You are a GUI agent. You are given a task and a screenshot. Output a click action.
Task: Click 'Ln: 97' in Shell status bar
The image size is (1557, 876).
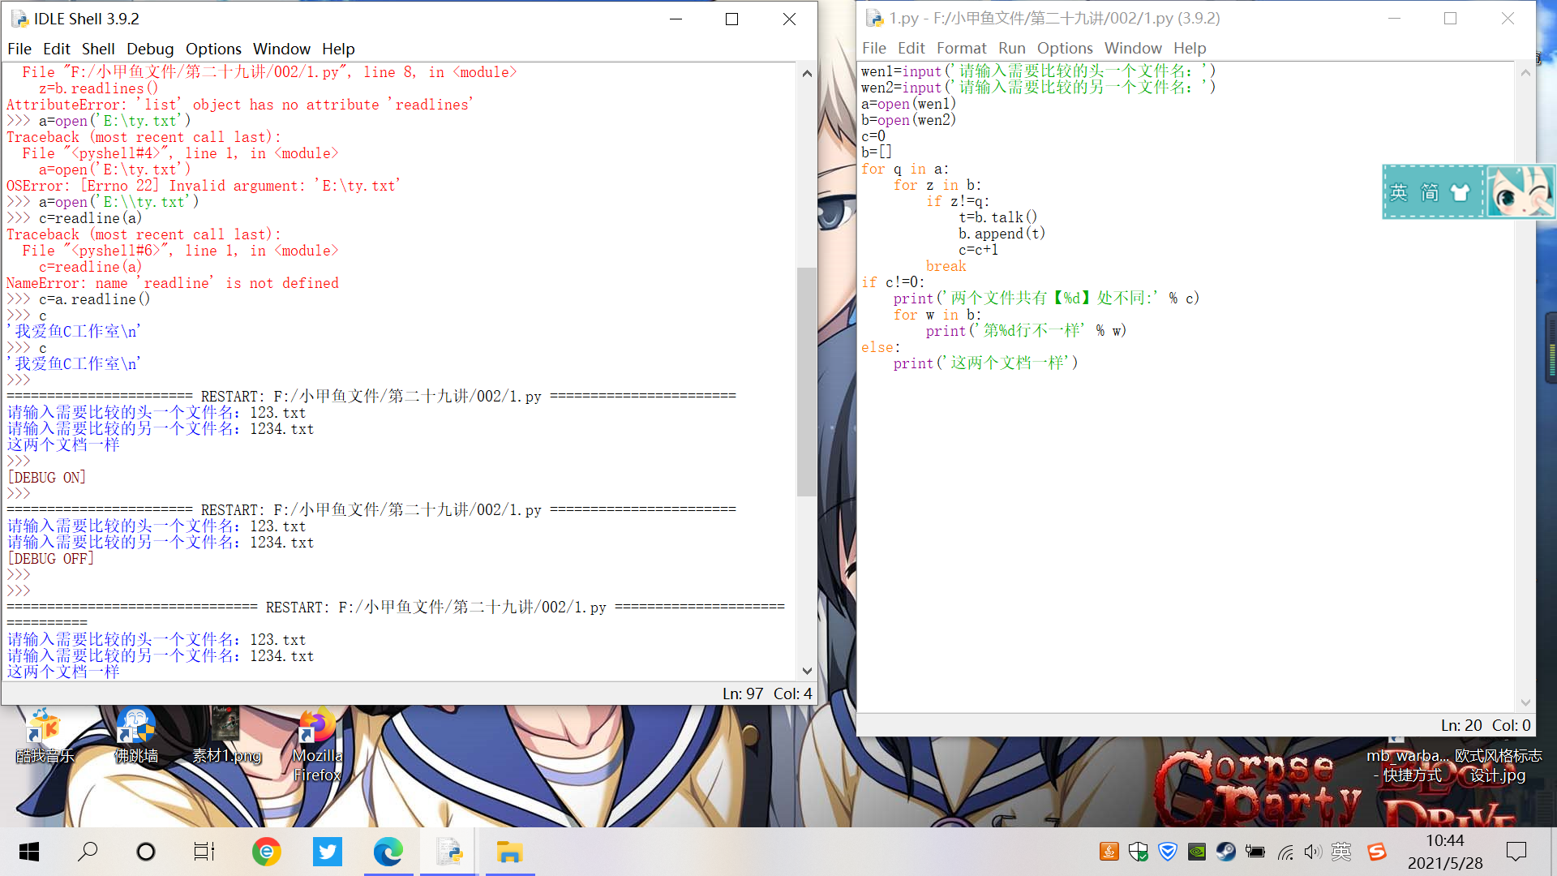point(743,693)
